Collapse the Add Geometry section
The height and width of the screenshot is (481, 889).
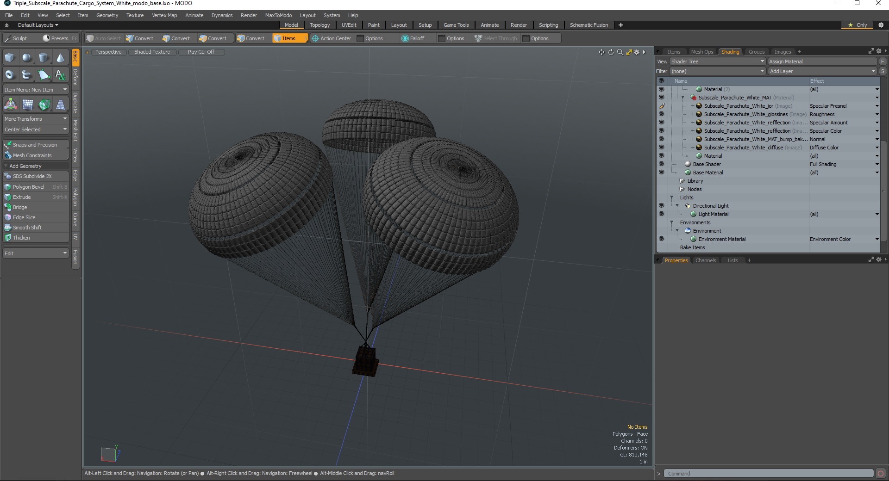point(6,166)
